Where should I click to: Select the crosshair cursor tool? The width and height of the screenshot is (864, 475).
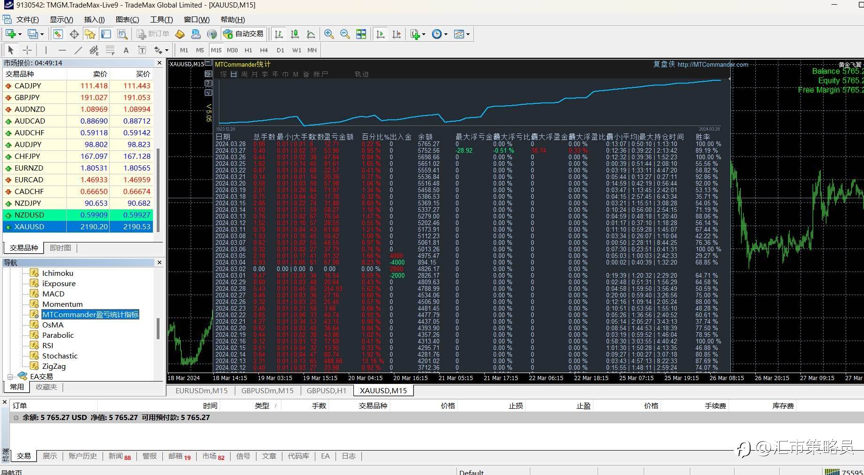tap(27, 50)
